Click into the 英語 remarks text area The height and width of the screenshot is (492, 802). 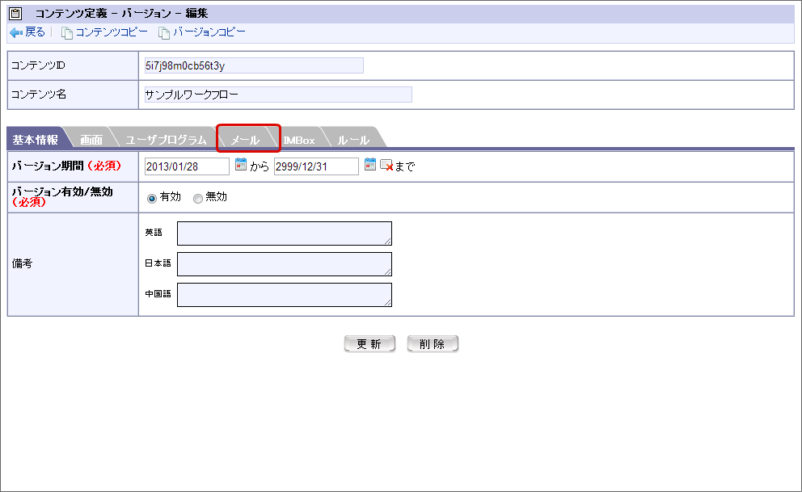click(x=284, y=233)
